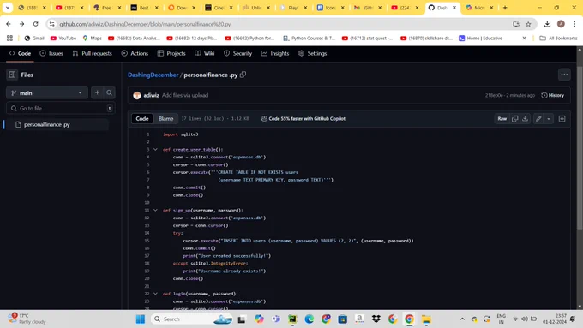Screen dimensions: 583x328
Task: Open browser downloads icon
Action: point(547,24)
